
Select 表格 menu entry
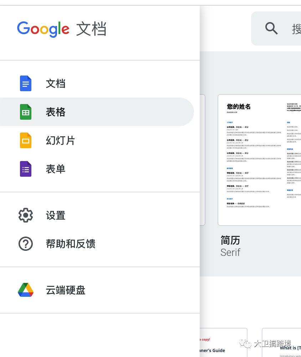click(x=97, y=112)
